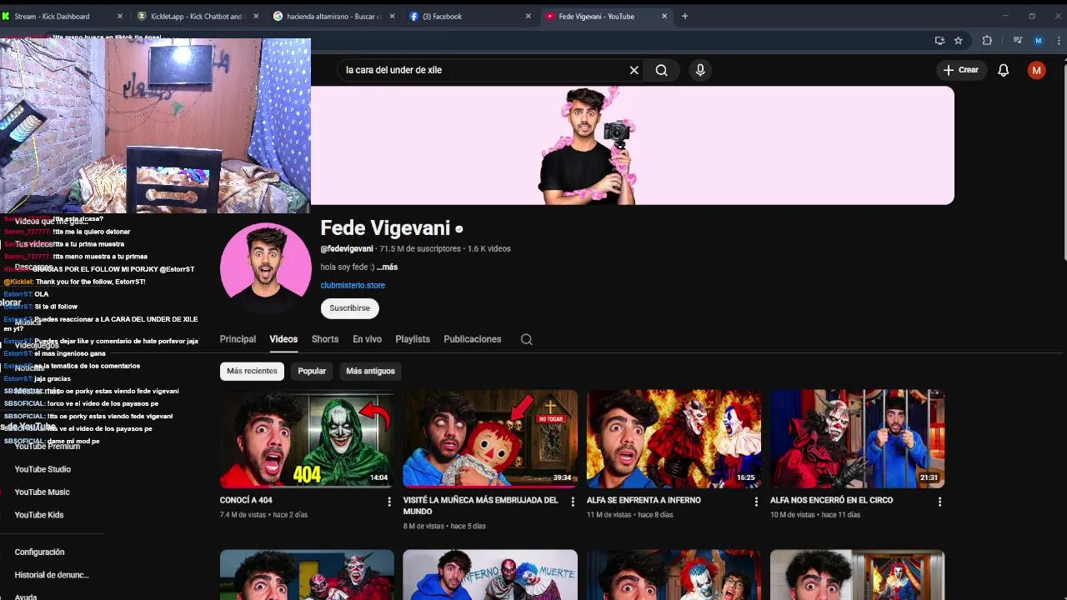The image size is (1067, 600).
Task: Close the Kicklet.app tab
Action: (256, 16)
